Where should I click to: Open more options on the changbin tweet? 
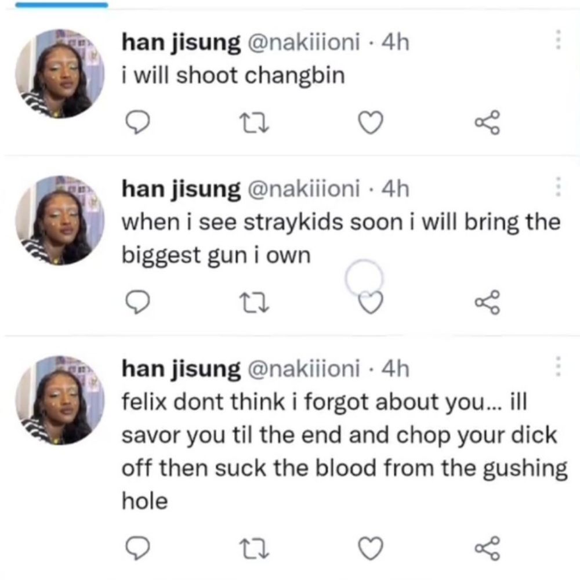(559, 39)
